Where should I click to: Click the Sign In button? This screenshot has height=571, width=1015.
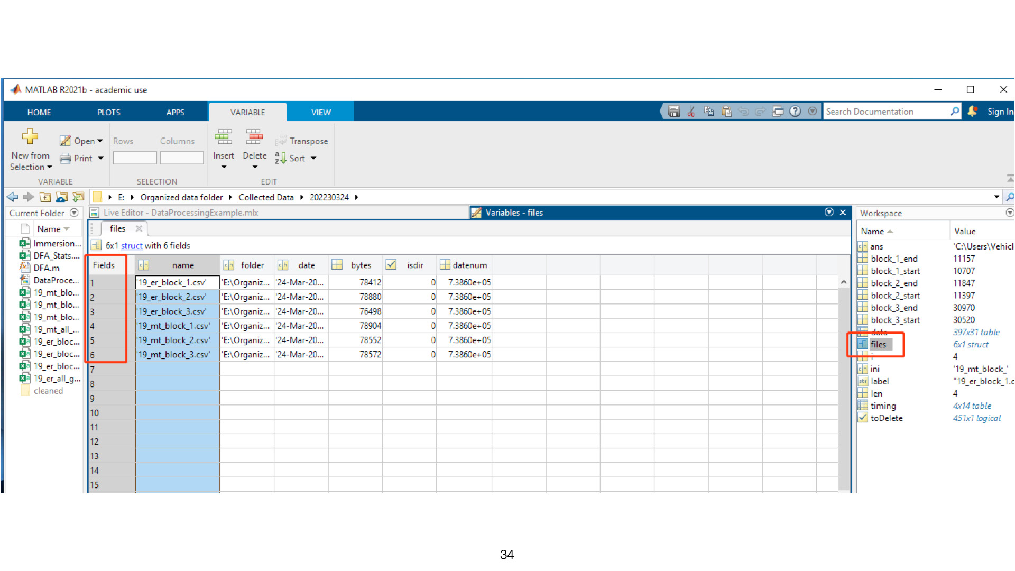[1000, 112]
